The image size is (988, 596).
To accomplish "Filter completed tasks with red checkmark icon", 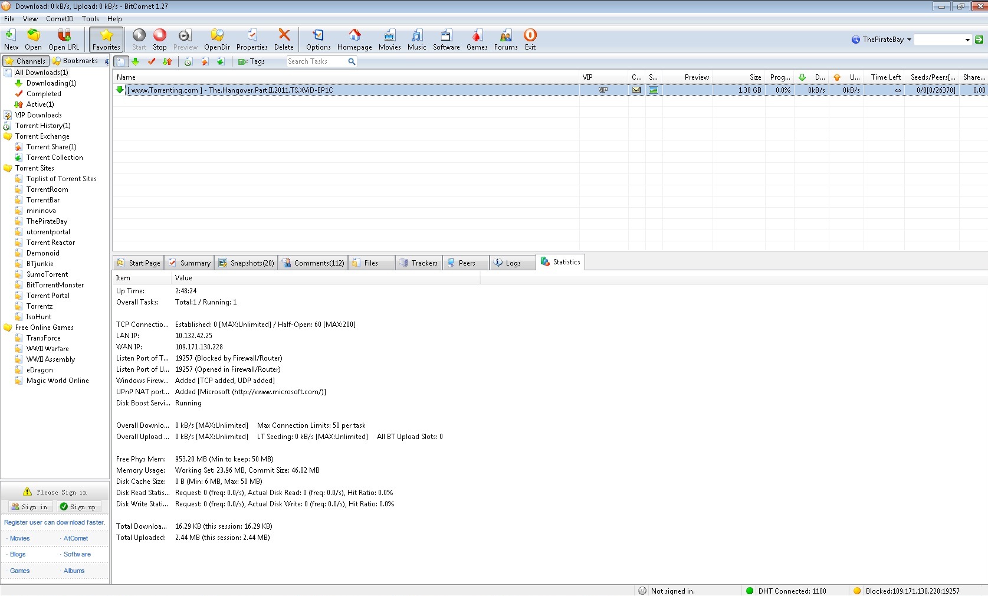I will pos(152,61).
